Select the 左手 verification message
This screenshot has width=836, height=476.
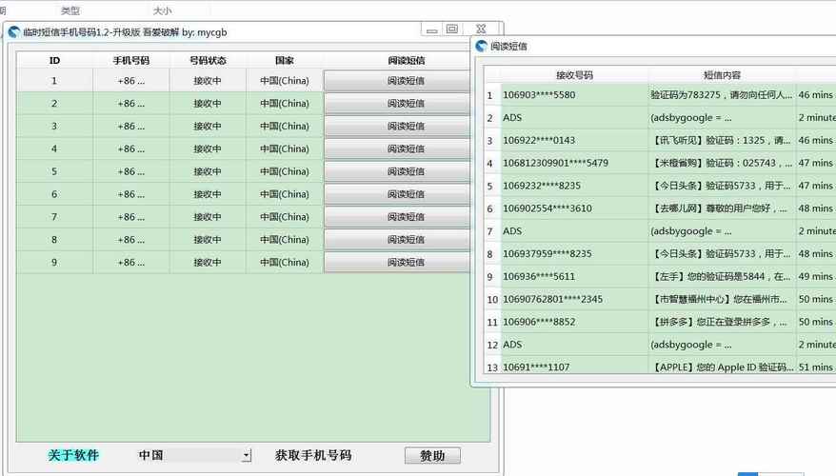(722, 277)
